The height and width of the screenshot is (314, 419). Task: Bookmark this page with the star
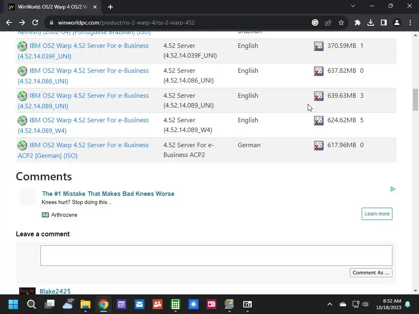[341, 23]
